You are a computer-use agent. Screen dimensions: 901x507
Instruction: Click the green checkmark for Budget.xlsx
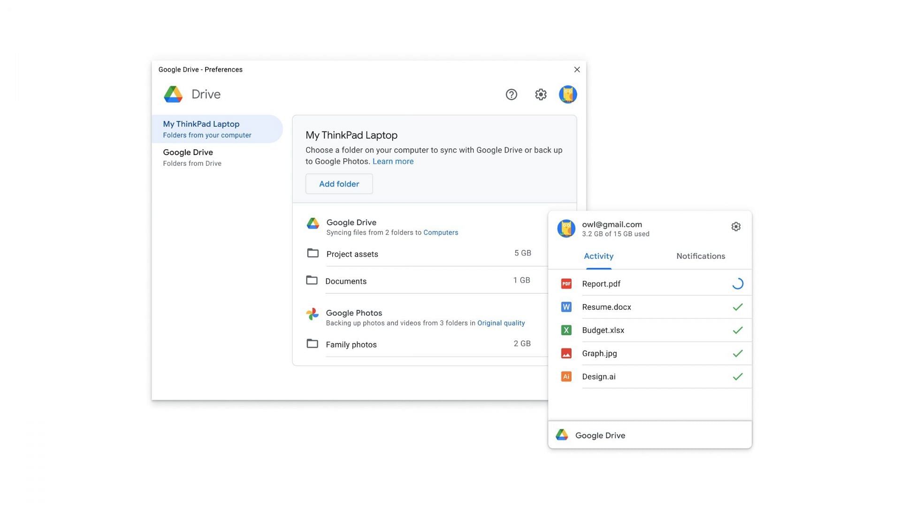738,330
